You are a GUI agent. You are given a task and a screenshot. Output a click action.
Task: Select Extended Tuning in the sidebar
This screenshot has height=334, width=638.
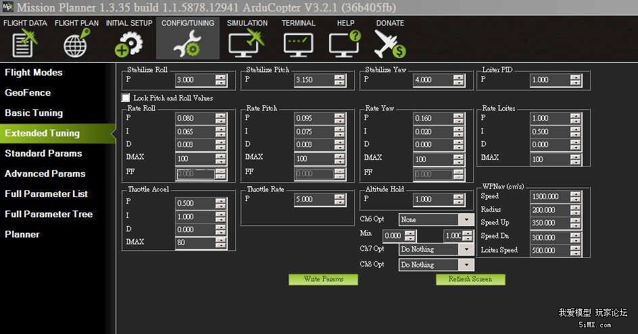(57, 134)
